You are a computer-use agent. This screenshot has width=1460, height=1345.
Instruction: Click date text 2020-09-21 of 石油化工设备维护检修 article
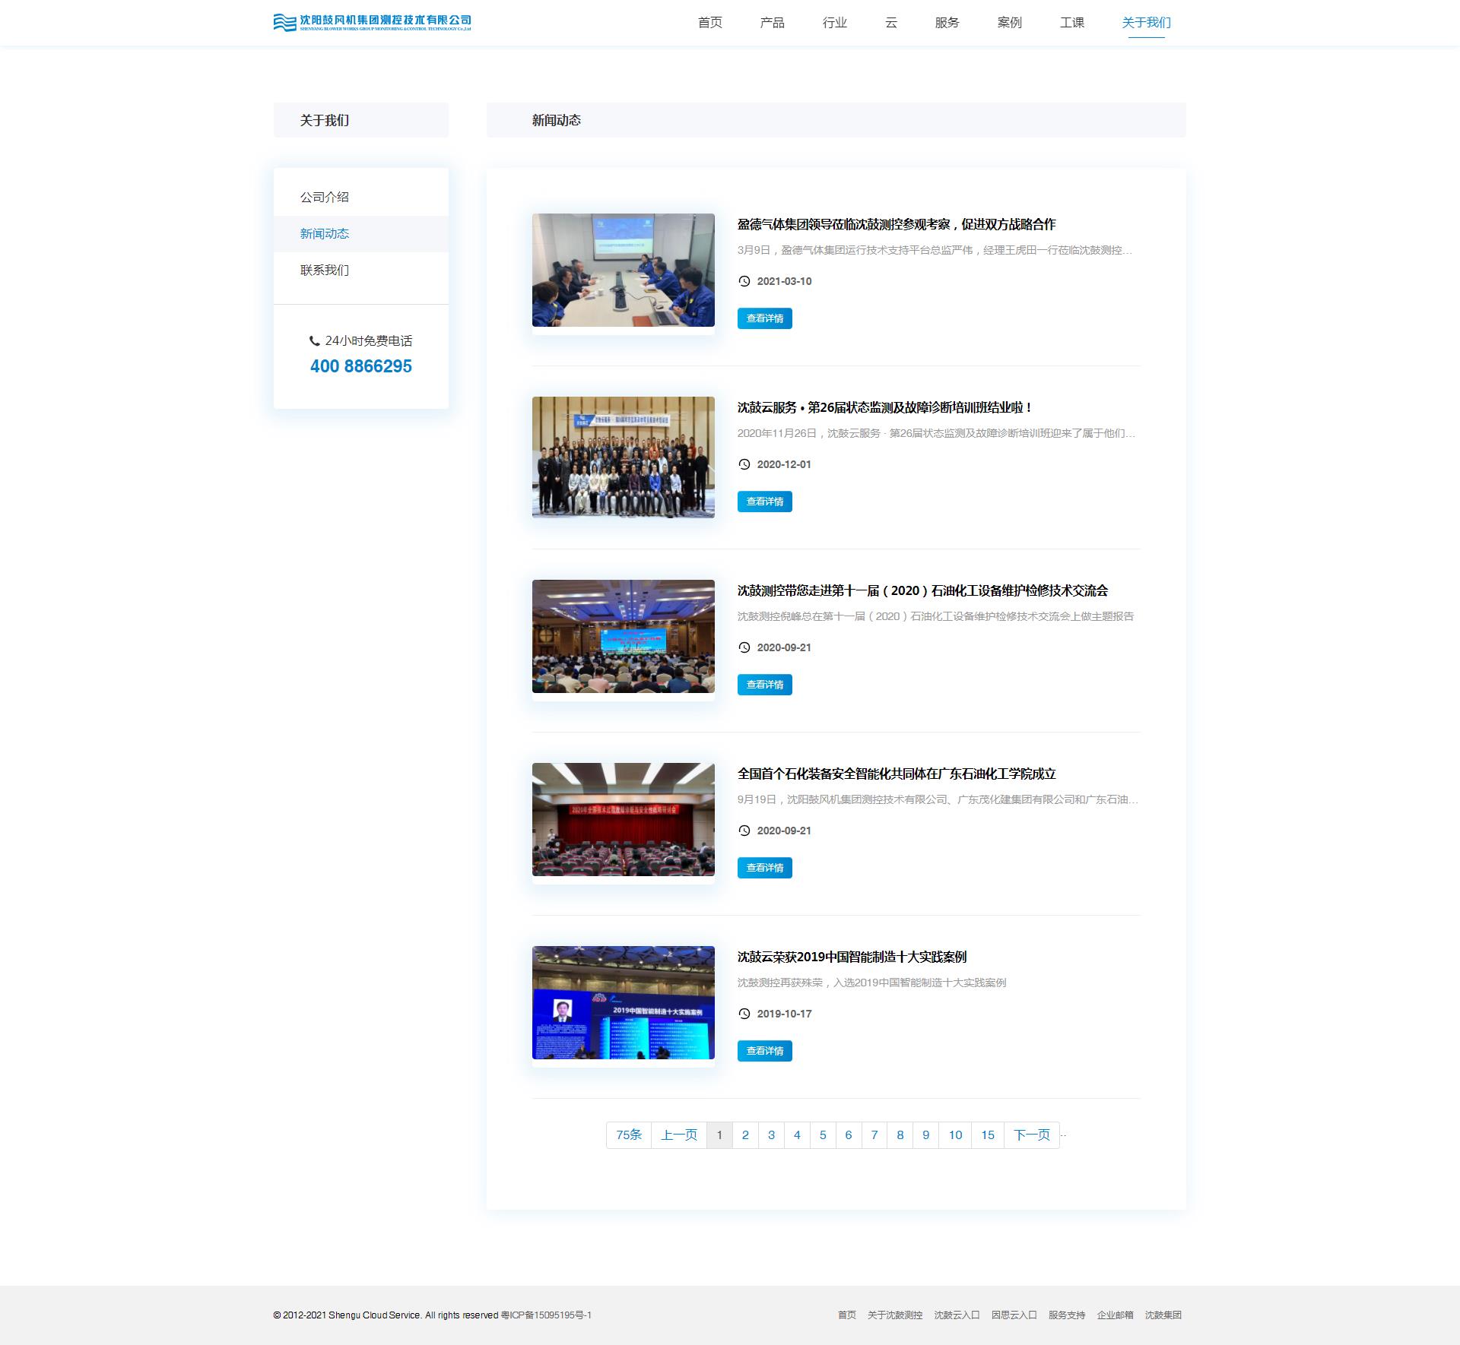784,647
